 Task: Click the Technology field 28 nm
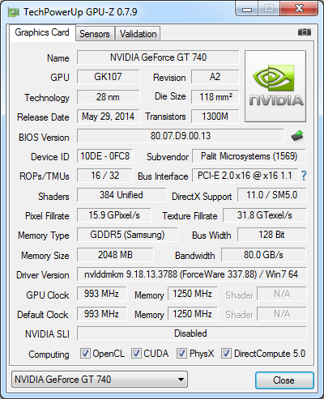pos(109,97)
